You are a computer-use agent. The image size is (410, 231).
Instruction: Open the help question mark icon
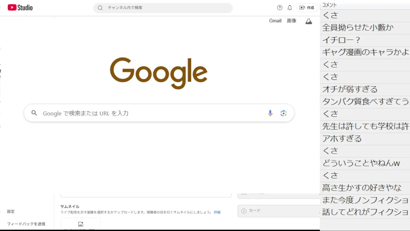pos(280,8)
